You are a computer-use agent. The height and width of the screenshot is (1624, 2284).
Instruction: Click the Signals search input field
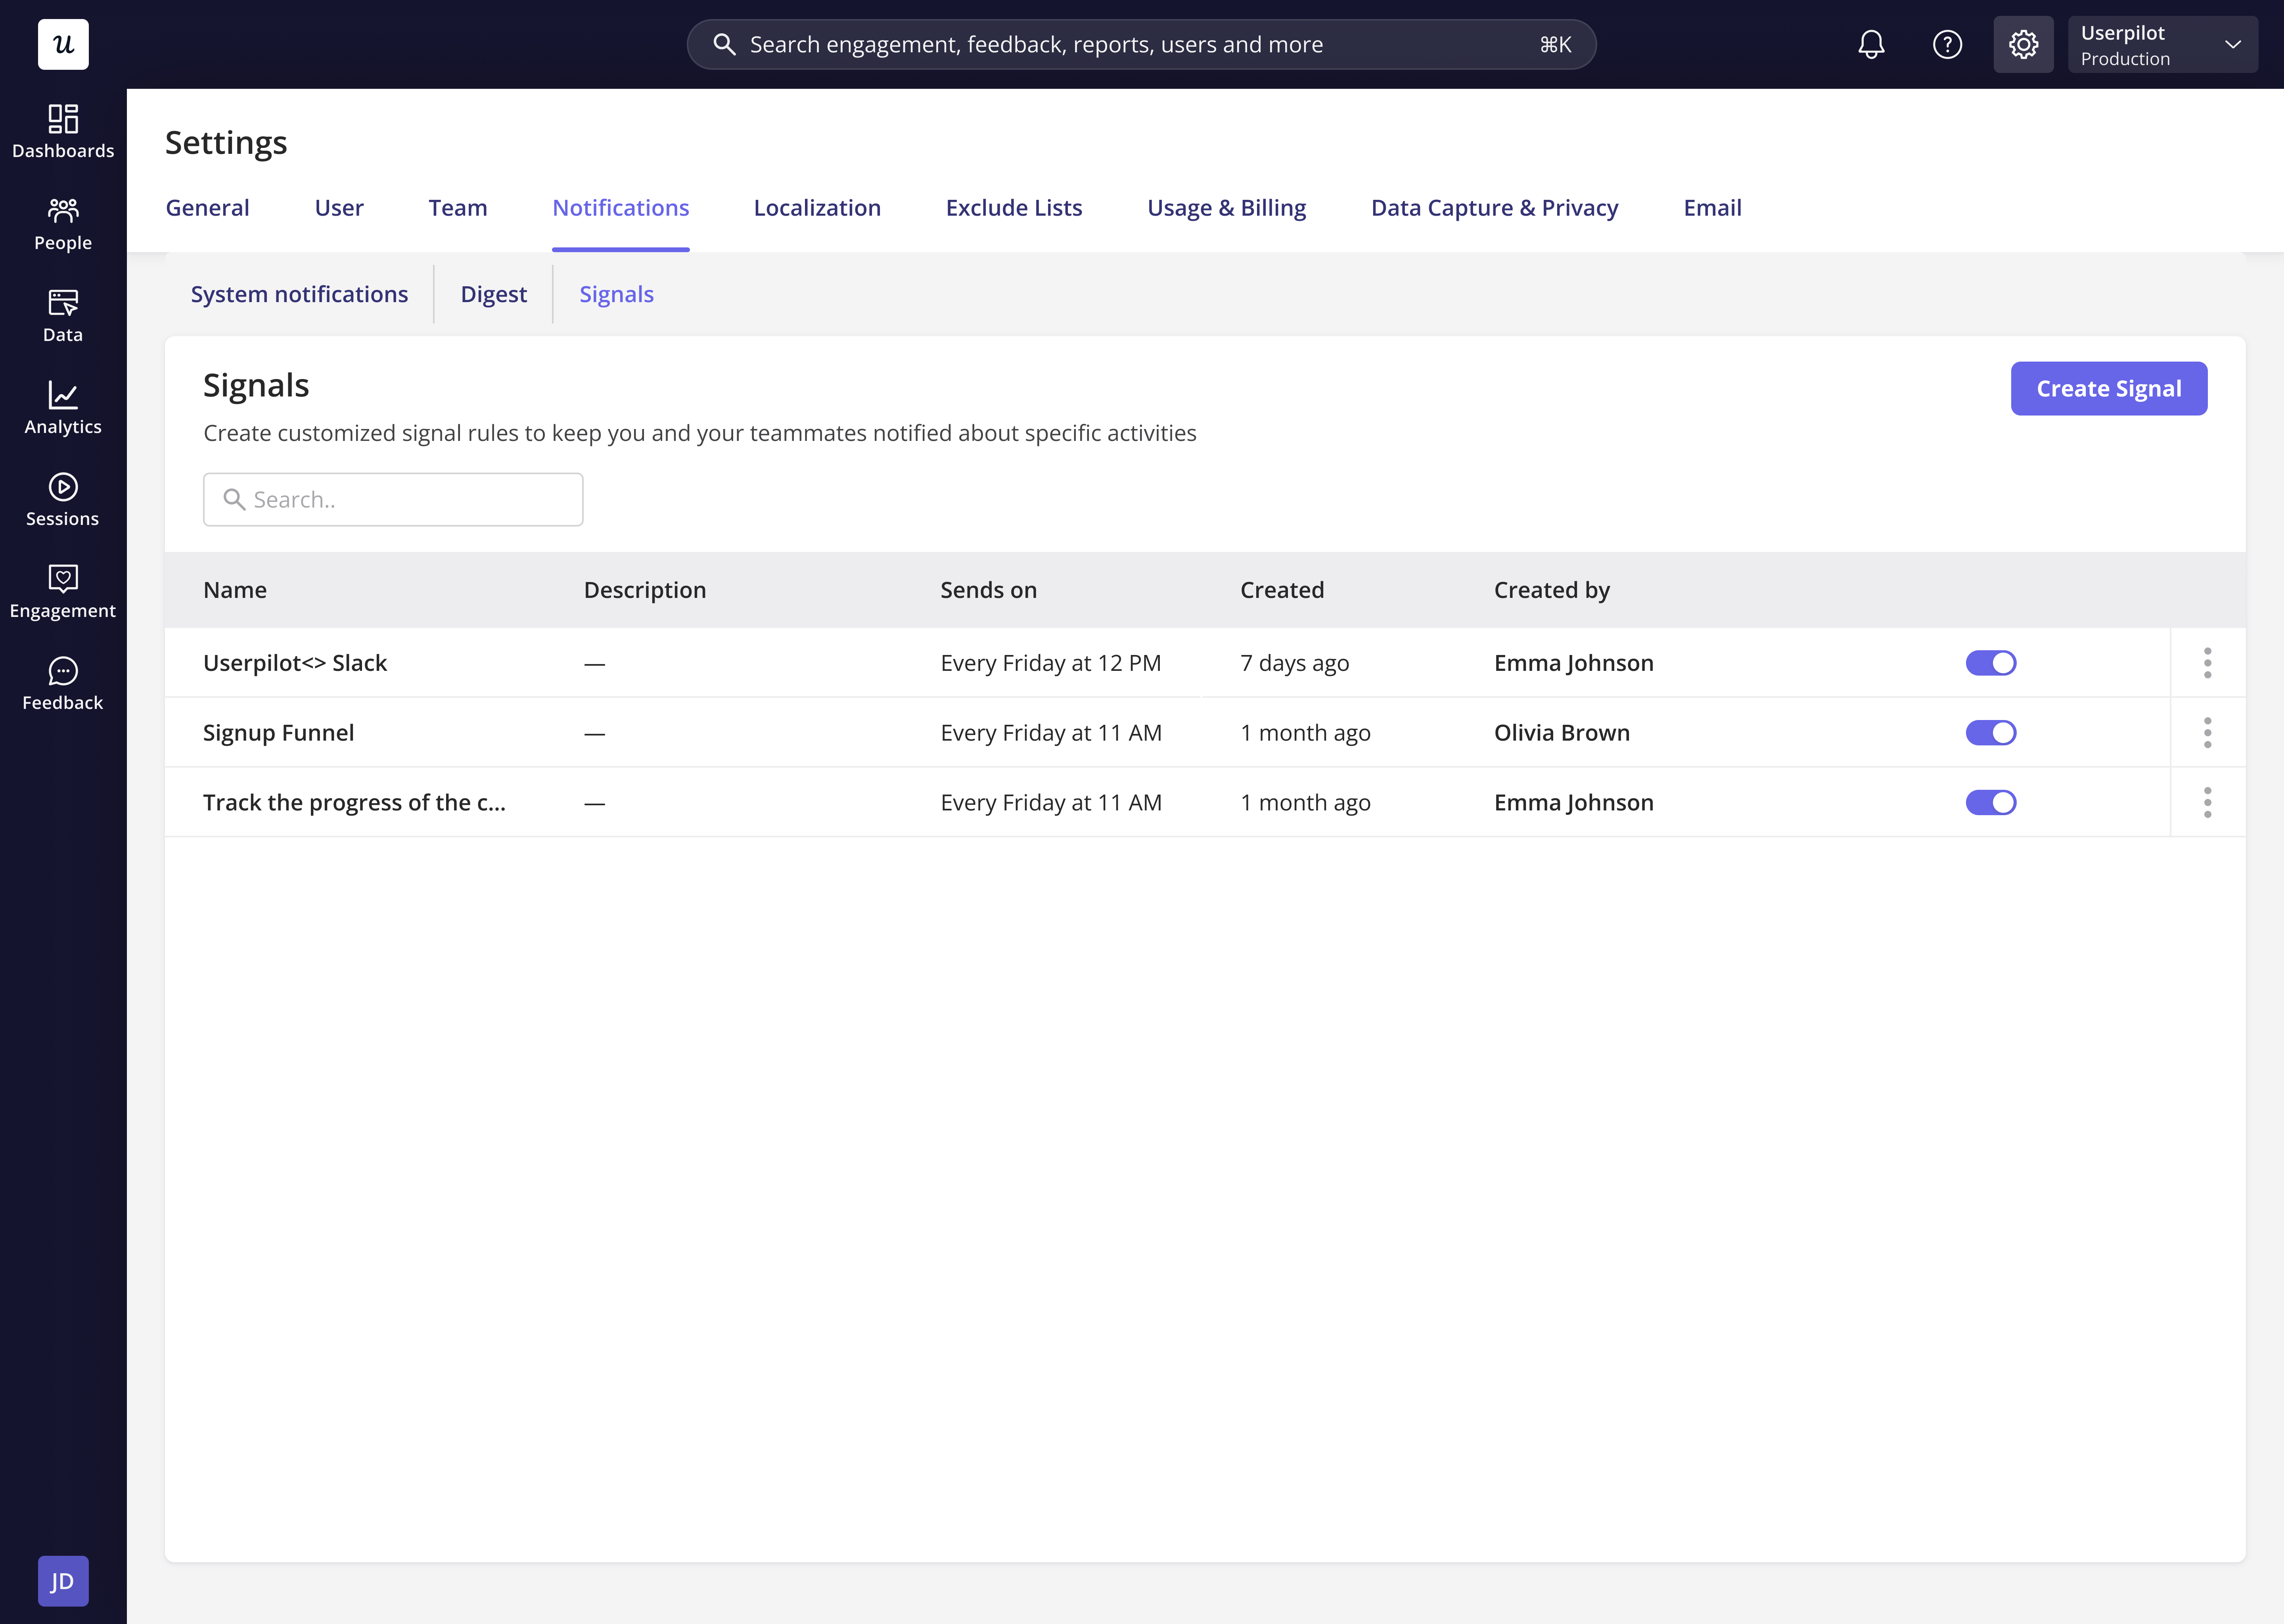[x=393, y=500]
